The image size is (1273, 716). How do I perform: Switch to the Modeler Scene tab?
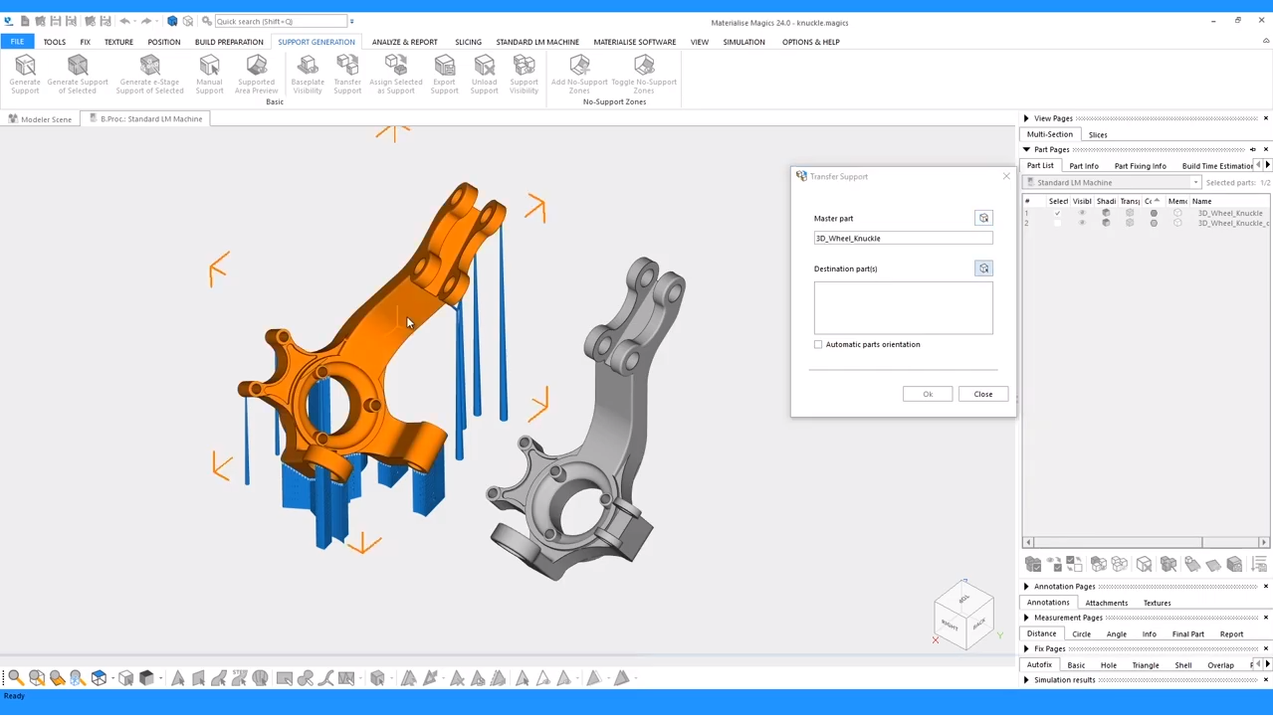41,119
